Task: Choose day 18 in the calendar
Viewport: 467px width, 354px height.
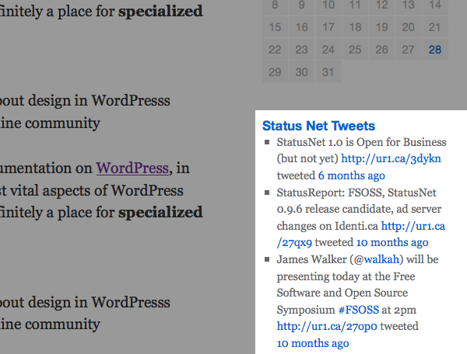Action: coord(354,28)
